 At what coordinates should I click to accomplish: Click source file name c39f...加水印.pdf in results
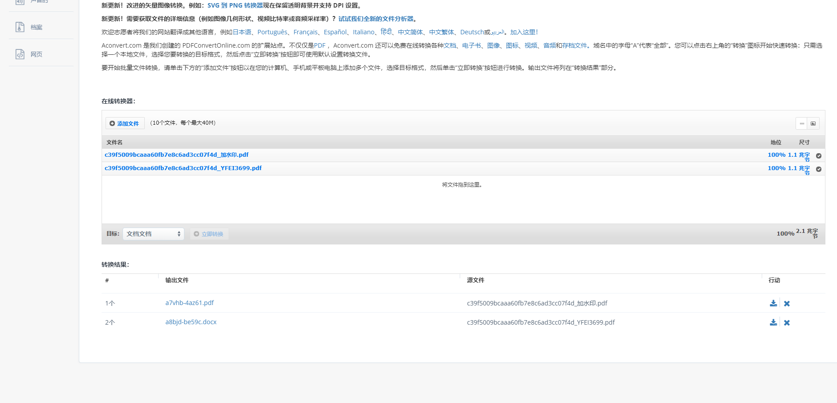tap(537, 303)
